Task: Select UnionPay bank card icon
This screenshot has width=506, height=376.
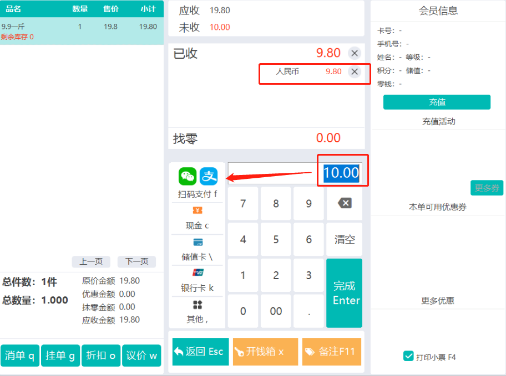Action: coord(198,272)
